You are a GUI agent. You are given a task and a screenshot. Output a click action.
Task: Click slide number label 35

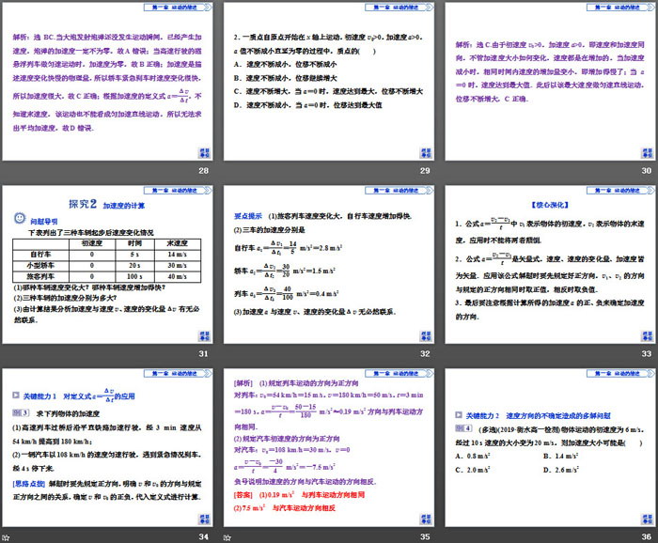pos(425,536)
